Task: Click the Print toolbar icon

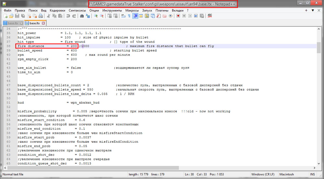Action: [x=40, y=16]
